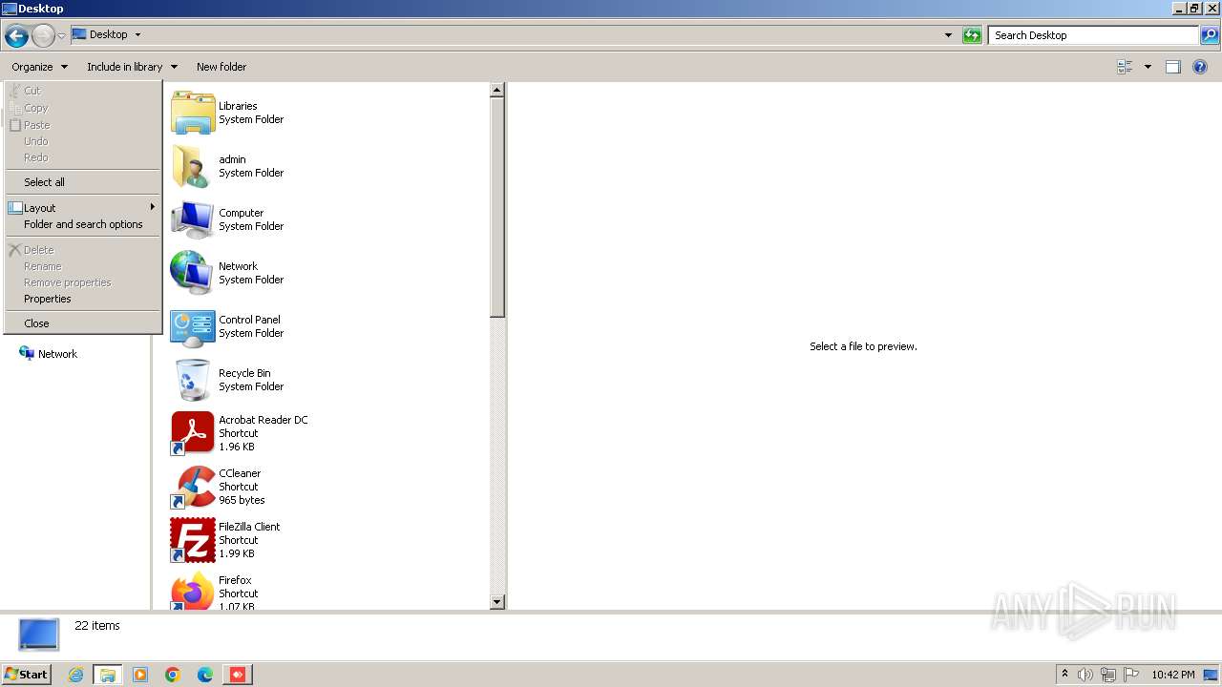Image resolution: width=1222 pixels, height=687 pixels.
Task: Click the Forward navigation arrow
Action: 43,36
